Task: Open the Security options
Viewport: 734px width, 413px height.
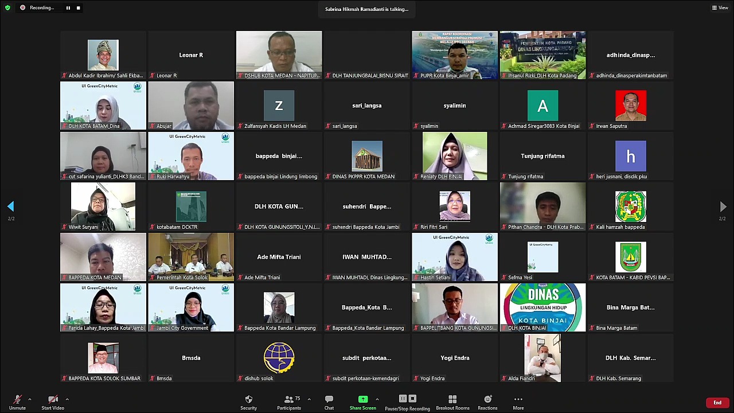Action: pos(248,402)
